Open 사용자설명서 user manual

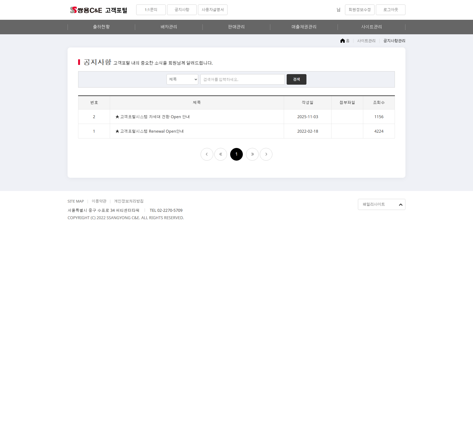coord(213,10)
